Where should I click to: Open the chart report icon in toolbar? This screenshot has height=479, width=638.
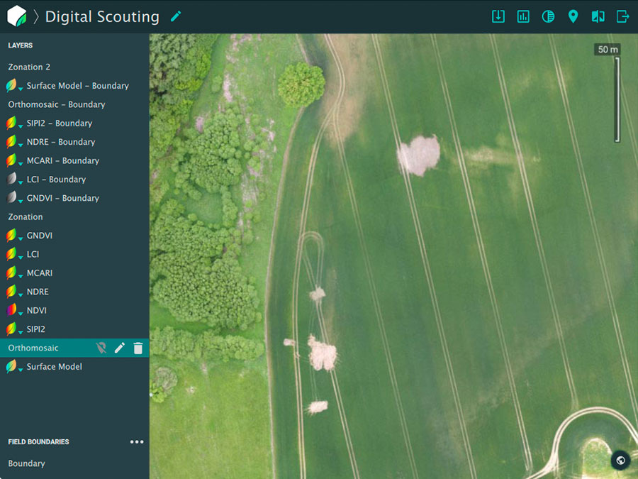coord(523,16)
